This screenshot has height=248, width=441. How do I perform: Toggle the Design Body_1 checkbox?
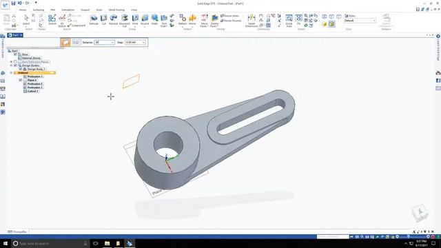[20, 69]
